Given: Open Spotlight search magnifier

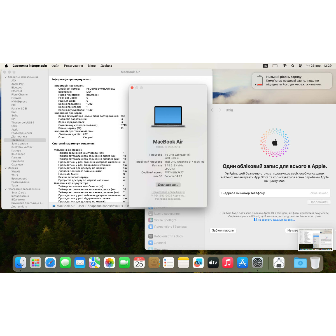Looking at the screenshot, I should (x=293, y=66).
